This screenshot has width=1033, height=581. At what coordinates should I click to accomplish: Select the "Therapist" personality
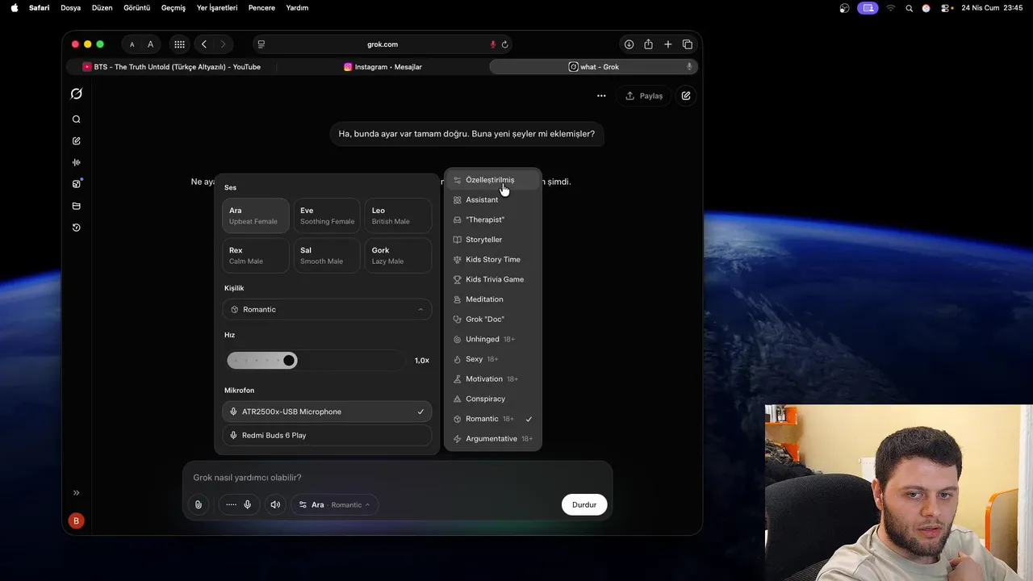pyautogui.click(x=492, y=219)
